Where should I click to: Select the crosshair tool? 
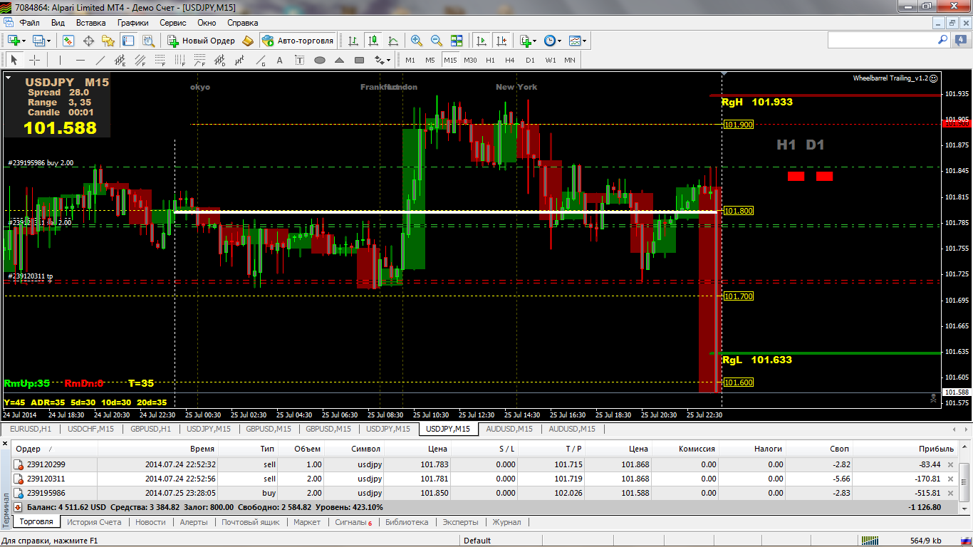pos(34,60)
